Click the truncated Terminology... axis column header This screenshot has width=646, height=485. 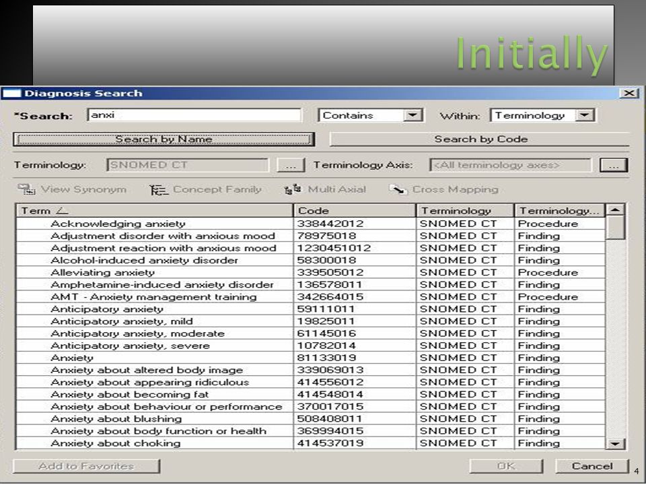[x=559, y=211]
